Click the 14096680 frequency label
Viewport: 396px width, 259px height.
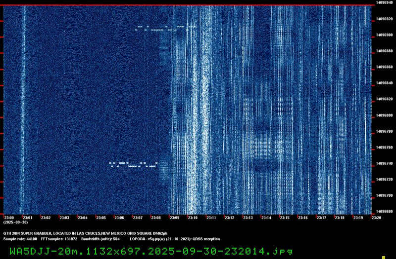click(x=384, y=212)
